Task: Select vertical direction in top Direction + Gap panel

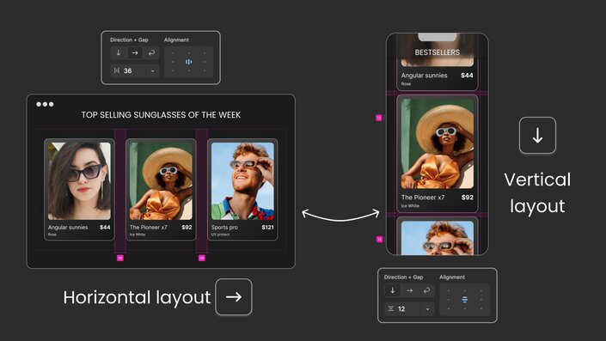Action: (x=119, y=53)
